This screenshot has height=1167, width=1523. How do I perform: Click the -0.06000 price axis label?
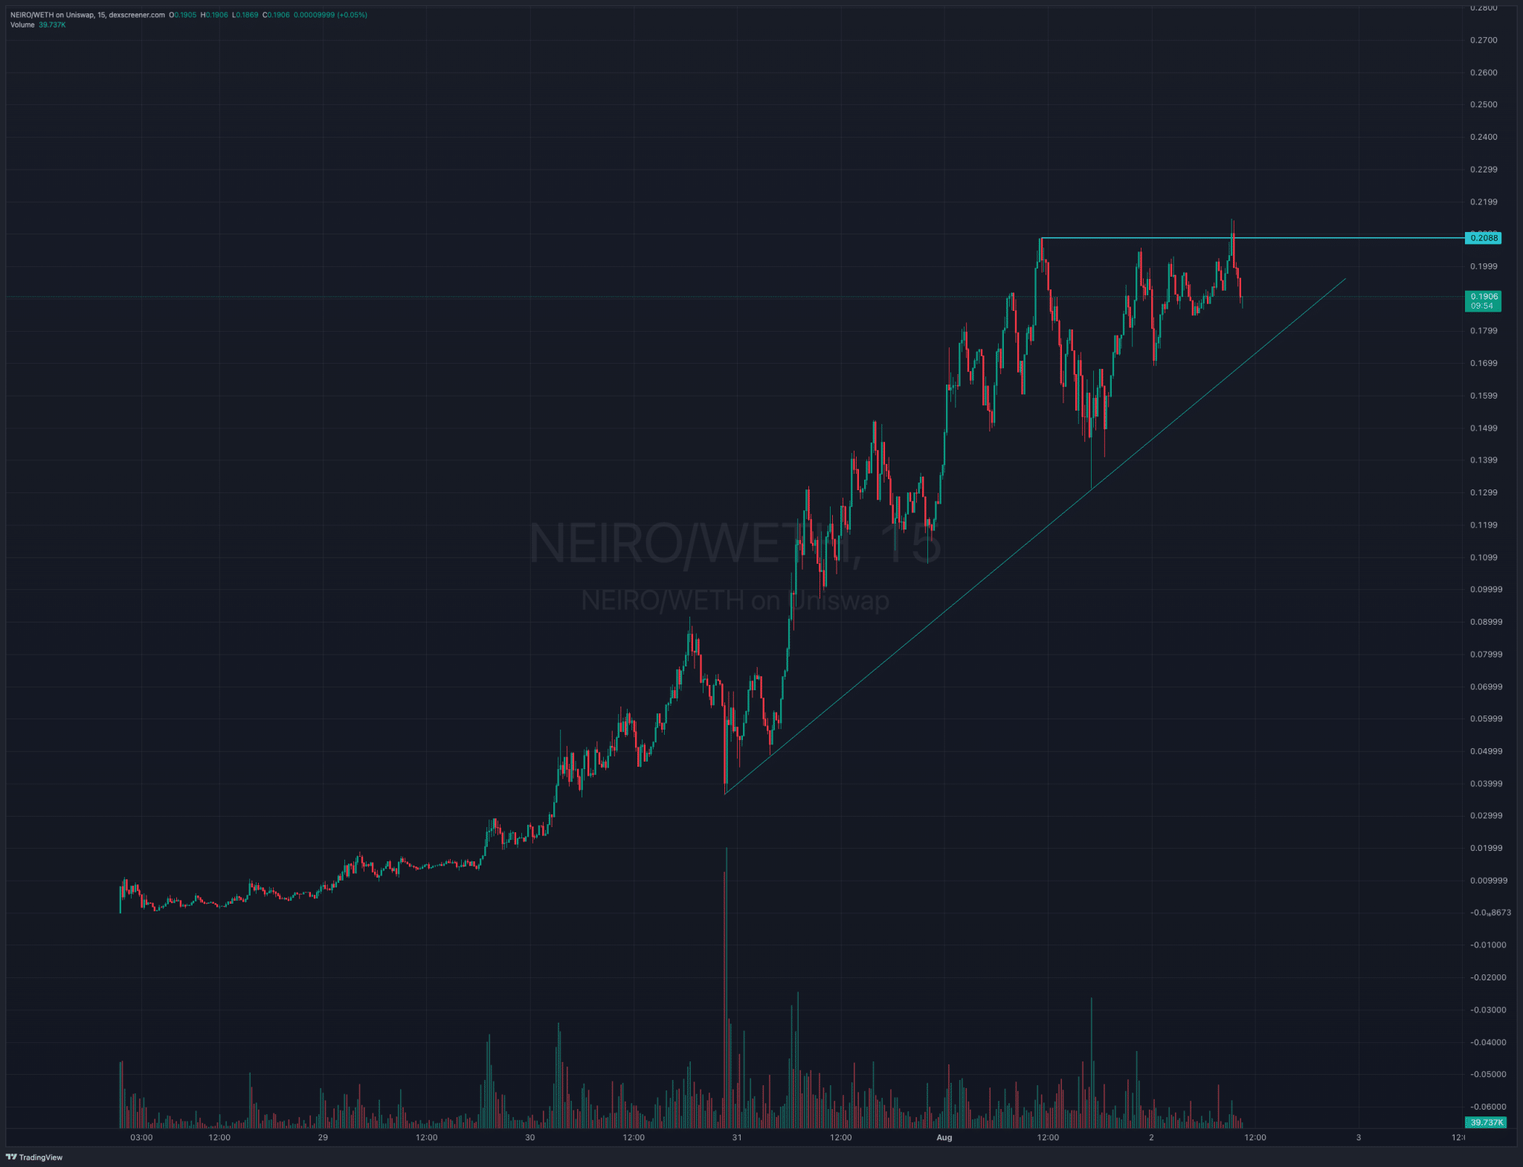click(x=1488, y=1107)
